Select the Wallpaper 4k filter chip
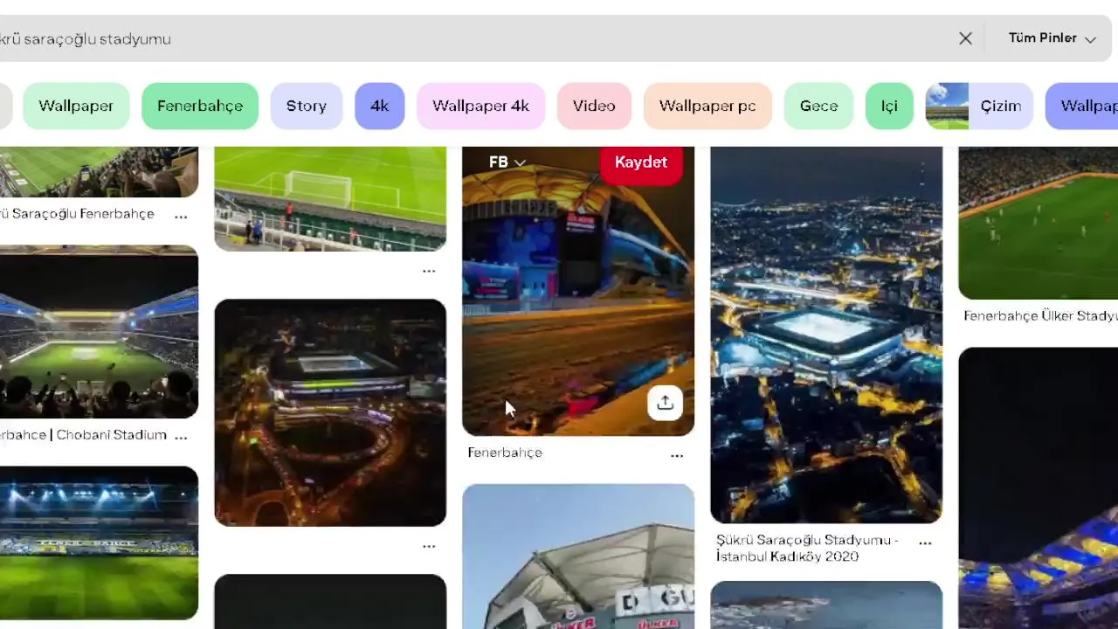 point(480,106)
